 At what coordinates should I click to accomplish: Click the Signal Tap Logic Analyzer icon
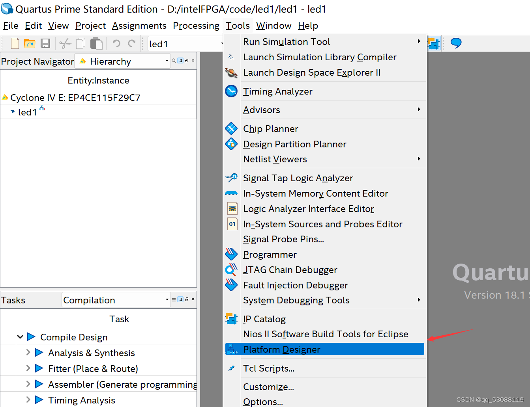[231, 178]
